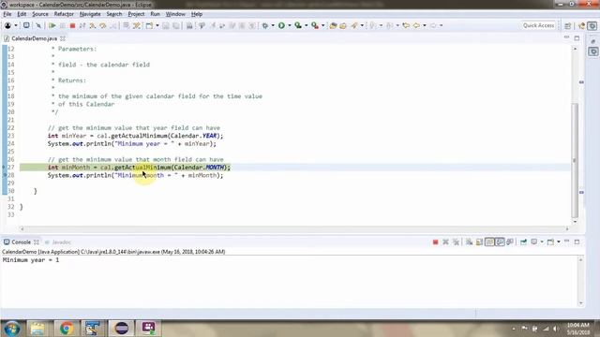600x337 pixels.
Task: Minimize the Console view
Action: pyautogui.click(x=566, y=242)
